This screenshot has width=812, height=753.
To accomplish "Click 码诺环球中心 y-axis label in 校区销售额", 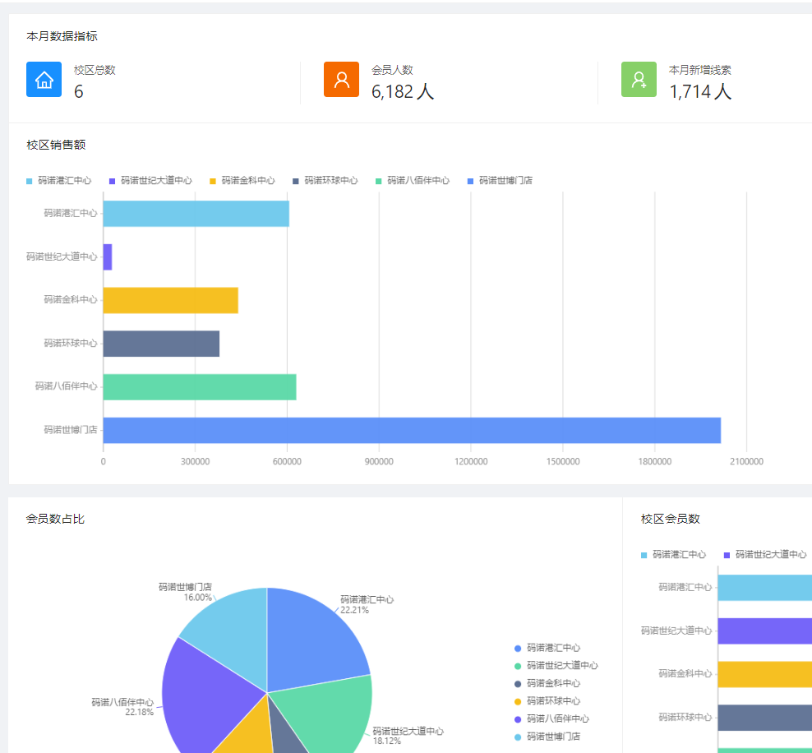I will pos(71,344).
